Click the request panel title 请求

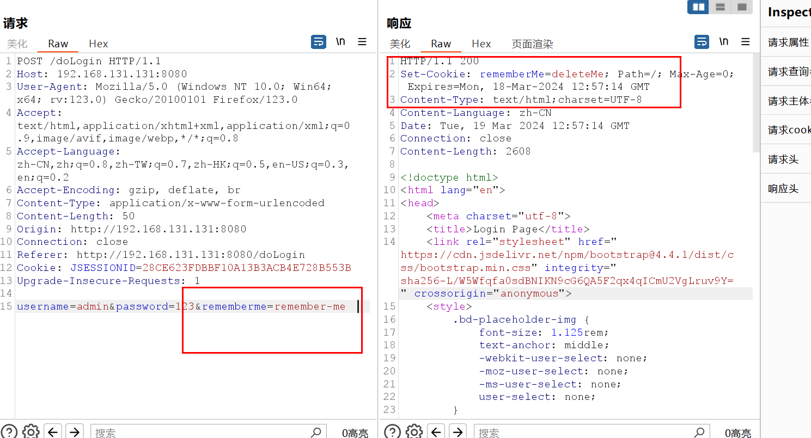(15, 23)
